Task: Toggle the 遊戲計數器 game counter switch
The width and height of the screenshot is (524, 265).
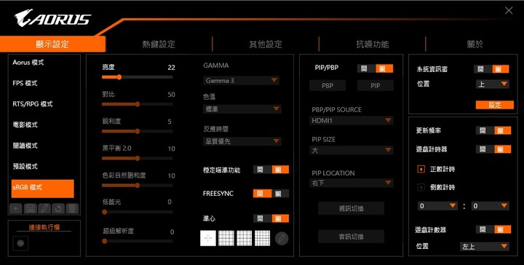Action: tap(493, 229)
